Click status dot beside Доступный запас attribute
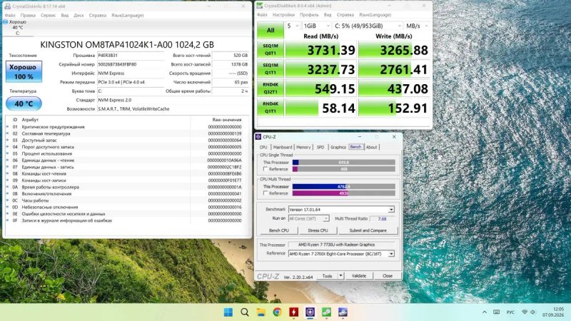 pyautogui.click(x=7, y=140)
